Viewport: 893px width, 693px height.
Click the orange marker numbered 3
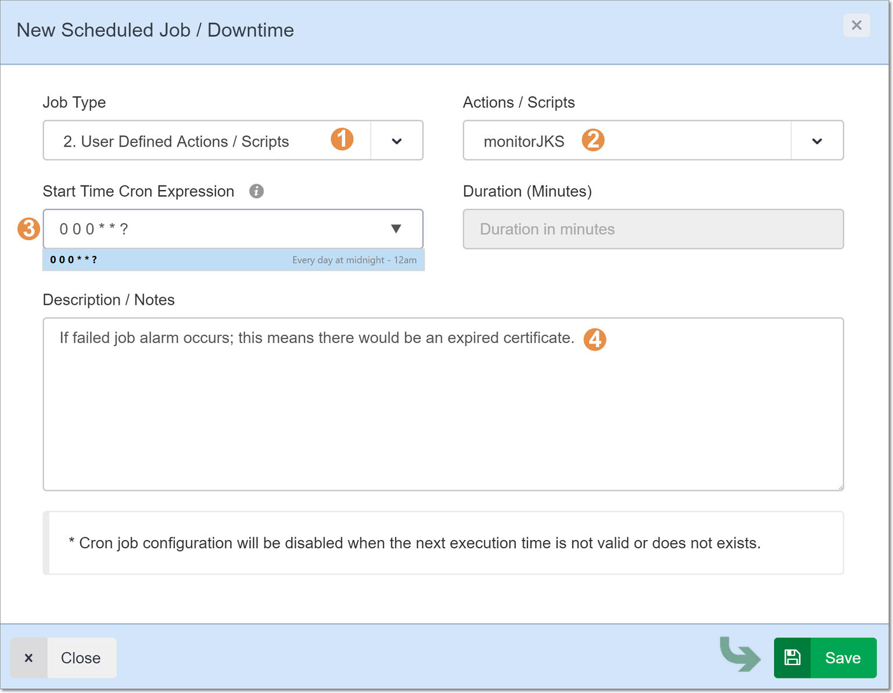pyautogui.click(x=28, y=229)
